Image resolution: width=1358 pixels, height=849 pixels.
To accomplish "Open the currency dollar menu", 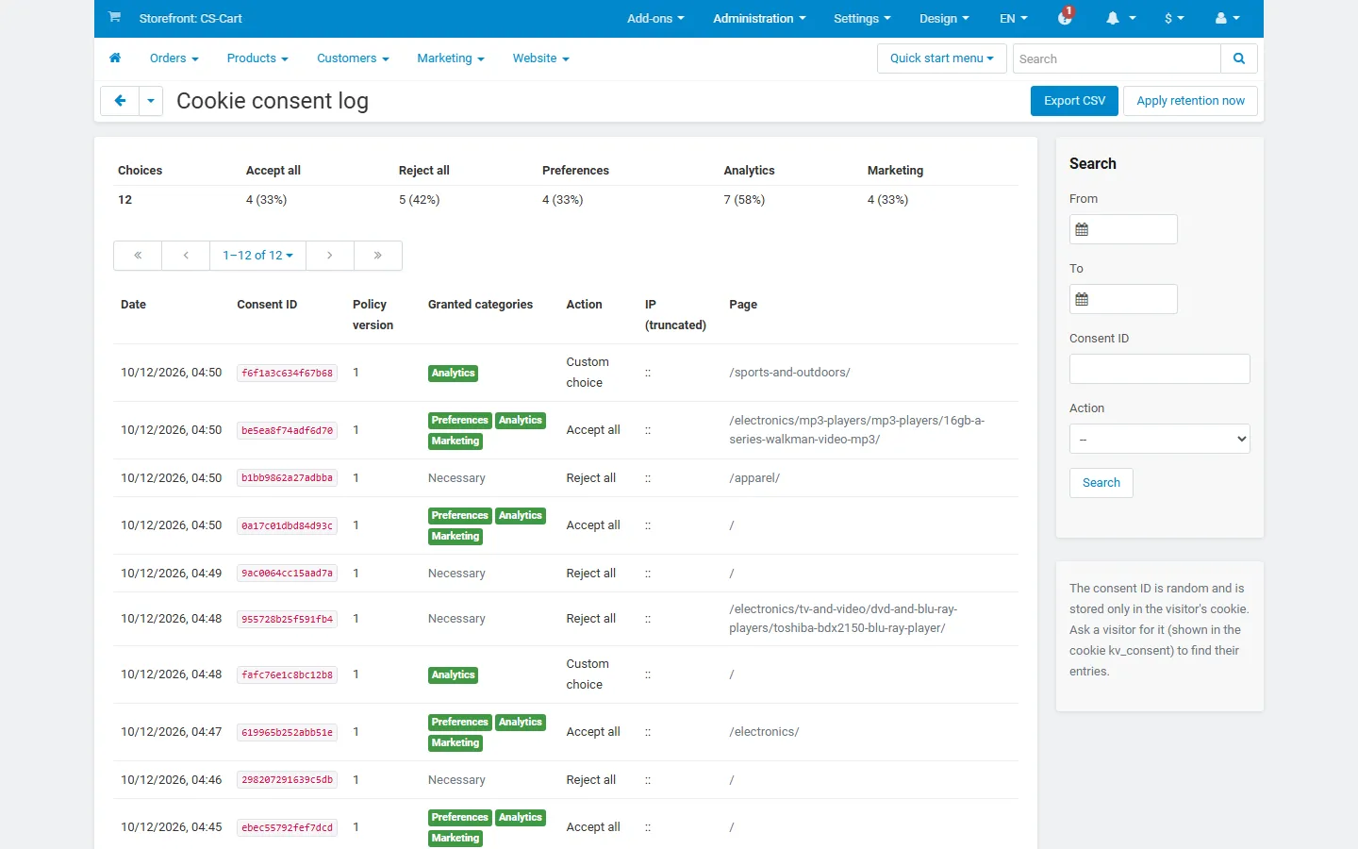I will tap(1174, 18).
